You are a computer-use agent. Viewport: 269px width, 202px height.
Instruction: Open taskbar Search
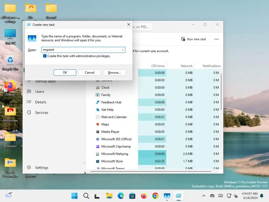[86, 196]
